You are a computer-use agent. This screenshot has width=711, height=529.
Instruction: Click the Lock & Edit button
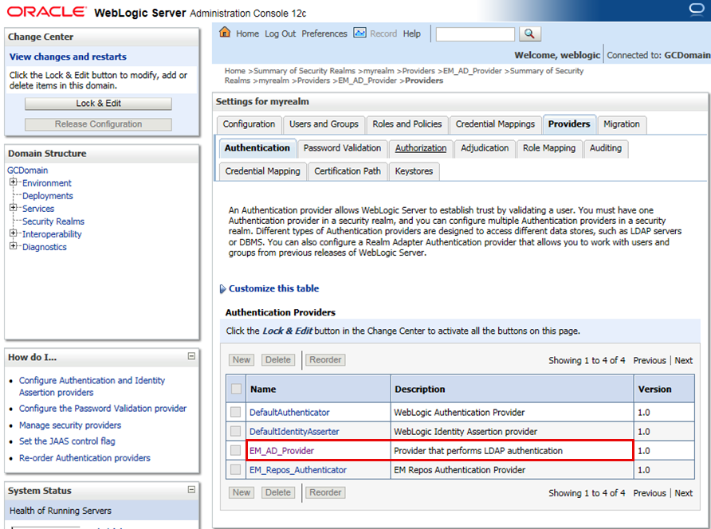pyautogui.click(x=97, y=103)
